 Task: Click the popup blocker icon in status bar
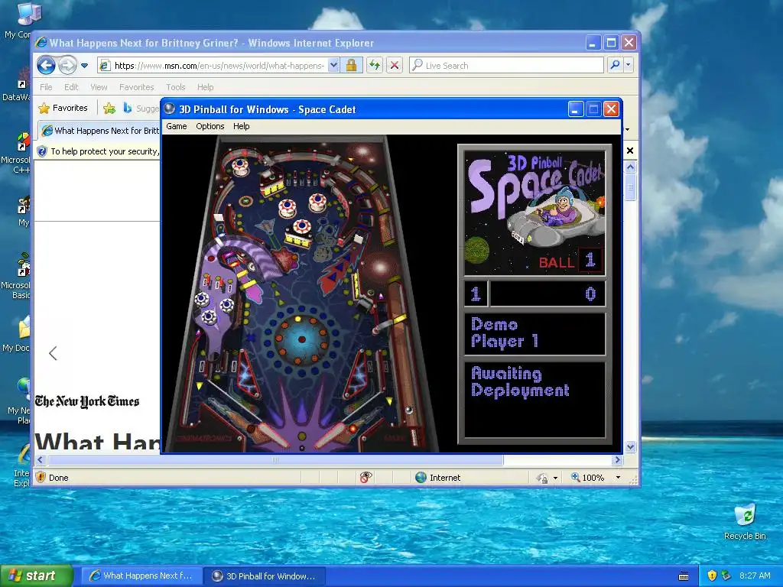366,477
